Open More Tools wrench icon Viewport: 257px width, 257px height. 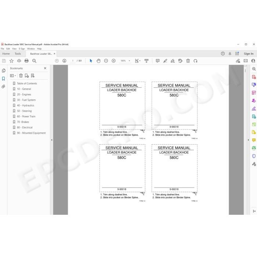point(254,164)
